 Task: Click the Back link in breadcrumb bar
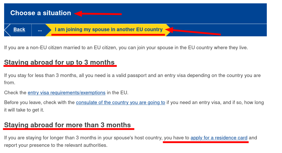click(x=19, y=30)
